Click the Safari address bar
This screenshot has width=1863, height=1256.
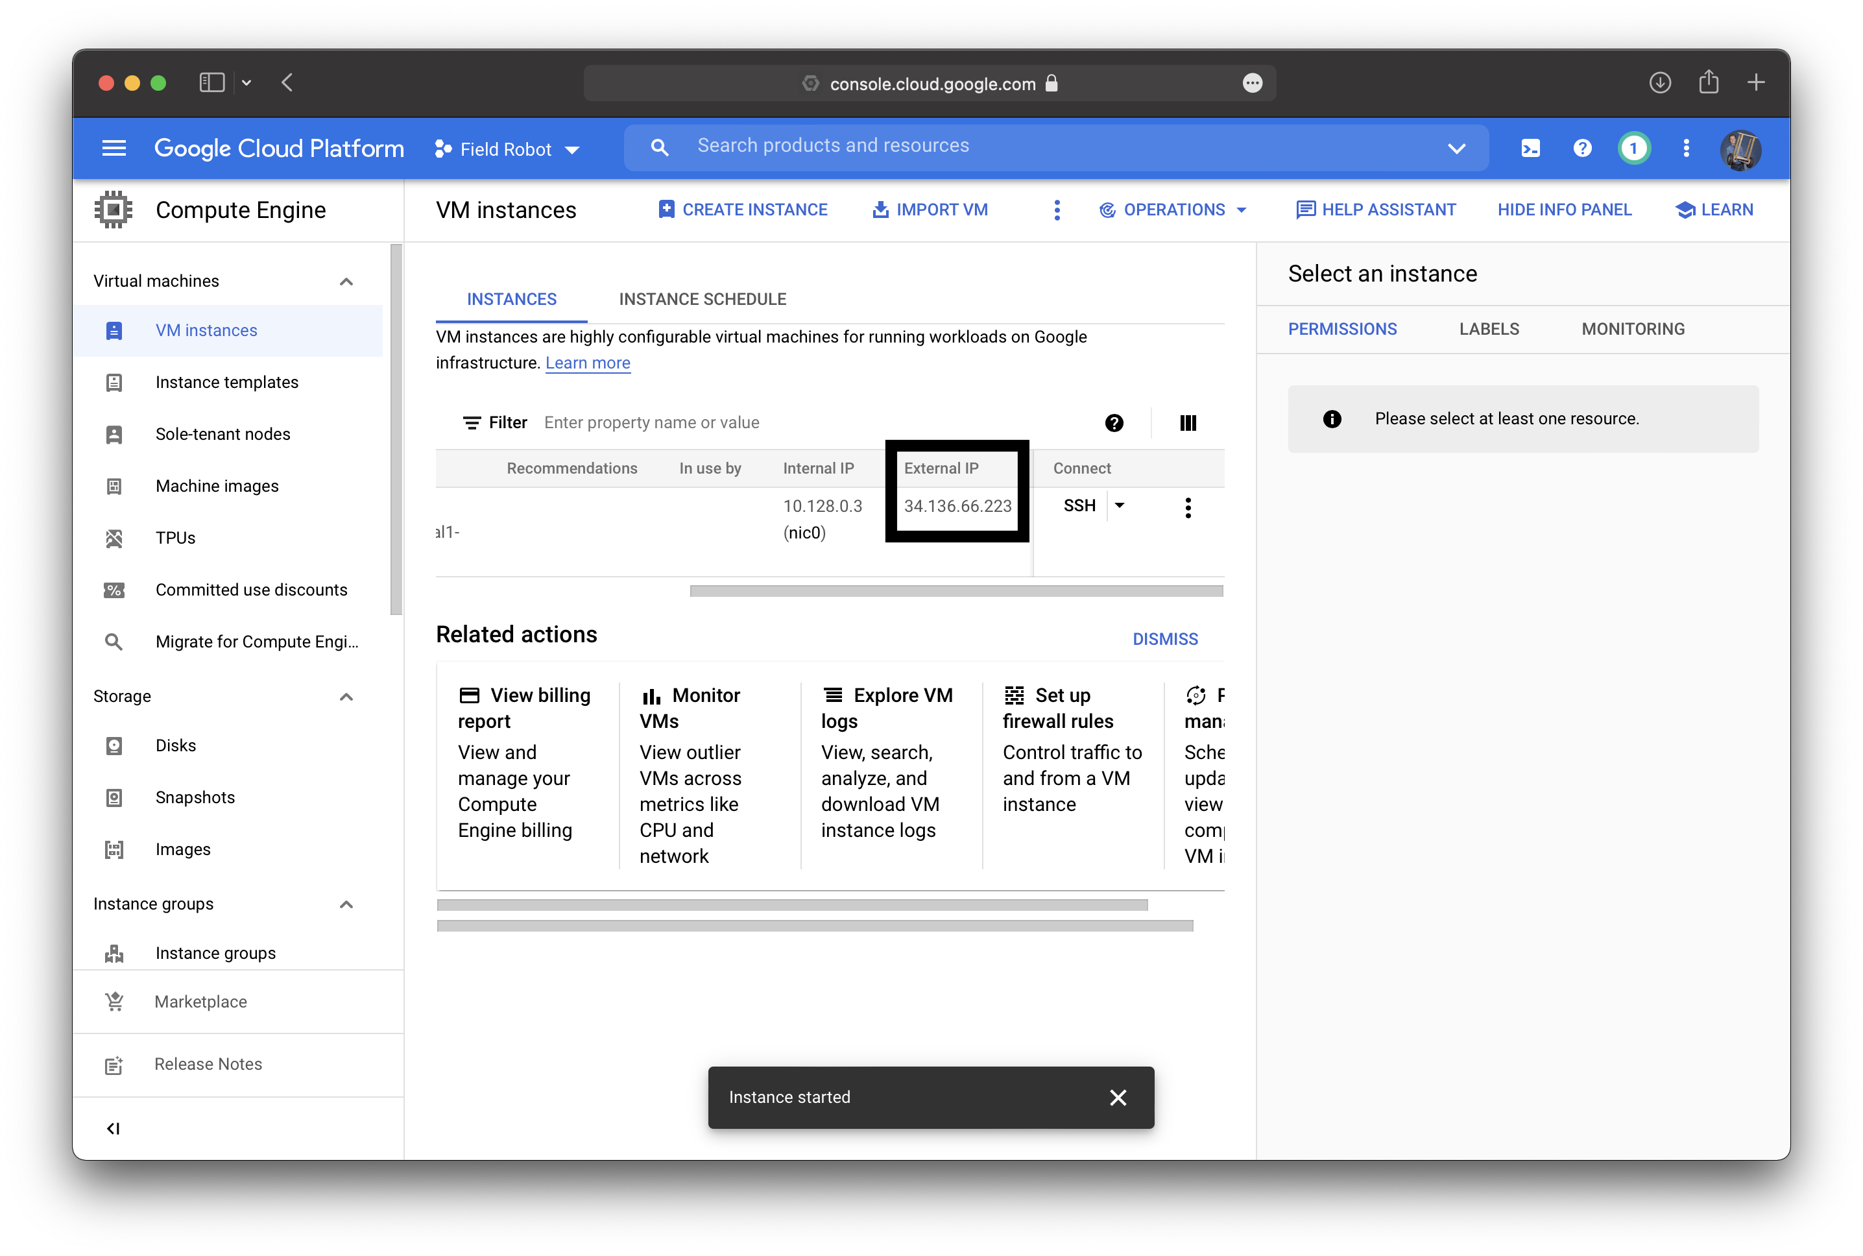(x=929, y=83)
